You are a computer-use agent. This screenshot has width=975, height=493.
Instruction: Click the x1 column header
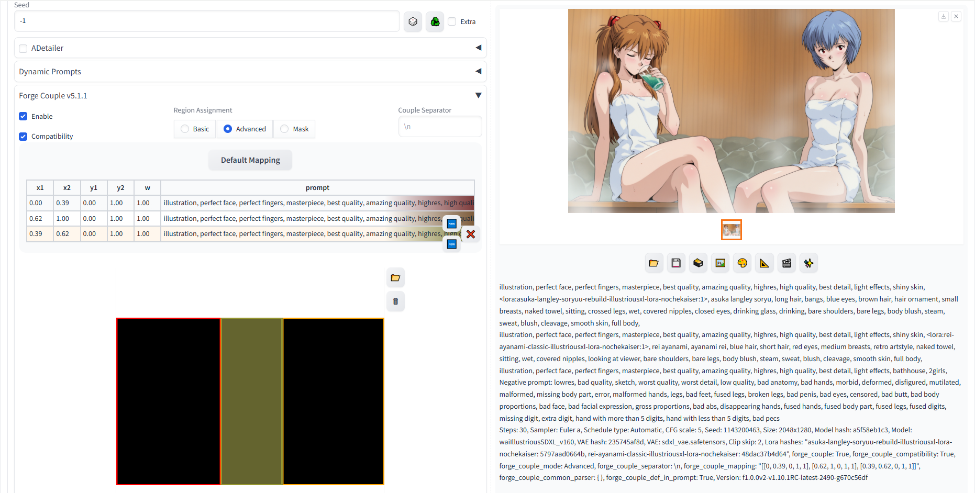[x=40, y=188]
